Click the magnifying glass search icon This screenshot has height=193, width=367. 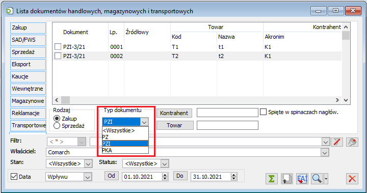point(317,179)
